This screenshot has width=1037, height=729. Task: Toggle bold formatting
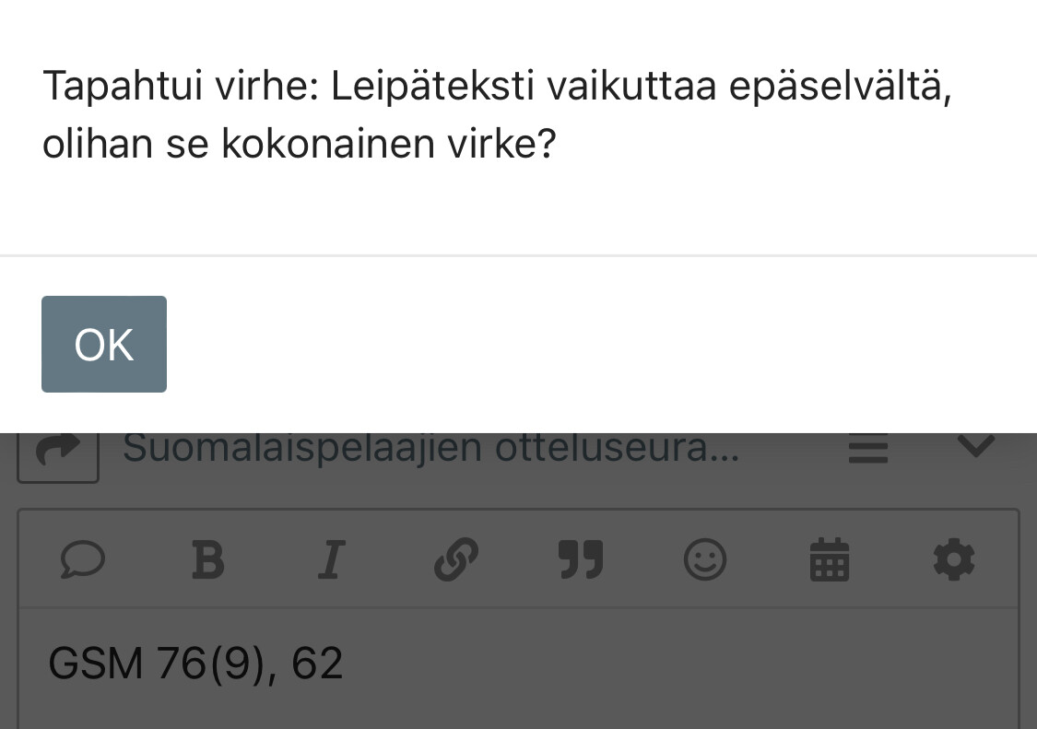point(207,559)
